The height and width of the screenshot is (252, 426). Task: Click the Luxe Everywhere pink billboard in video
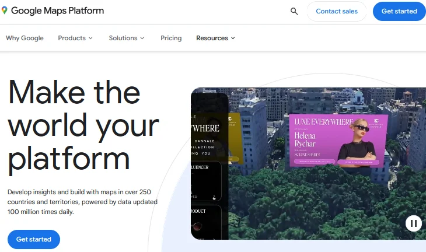[x=338, y=141]
